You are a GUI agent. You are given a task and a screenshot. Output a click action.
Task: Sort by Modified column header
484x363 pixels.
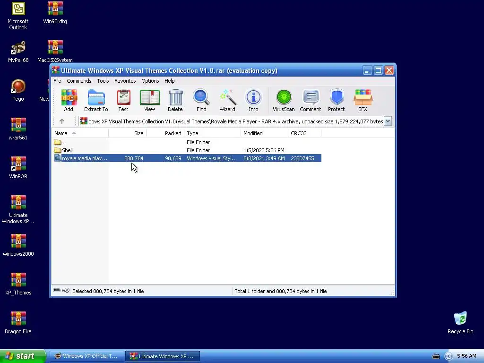coord(265,133)
